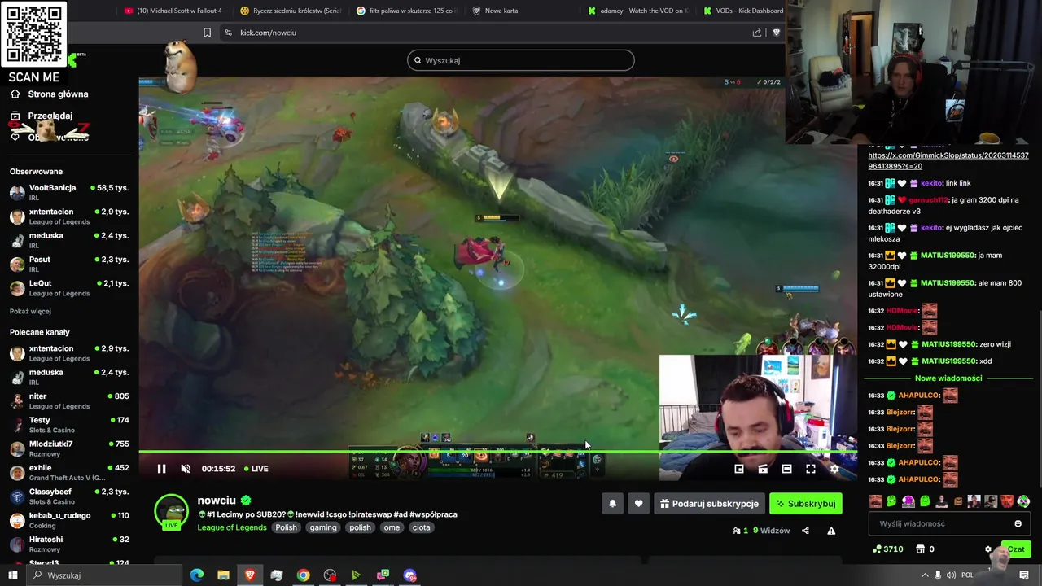Open Classybeef recommended channel

pos(69,496)
